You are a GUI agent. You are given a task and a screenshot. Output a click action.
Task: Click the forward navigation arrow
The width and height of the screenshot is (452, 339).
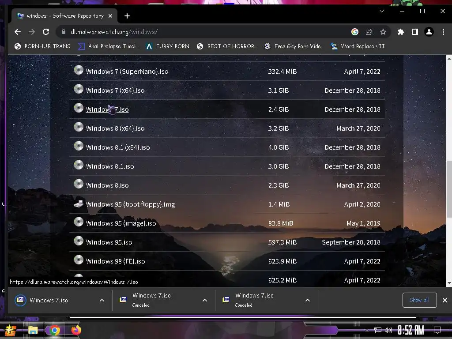[x=32, y=32]
